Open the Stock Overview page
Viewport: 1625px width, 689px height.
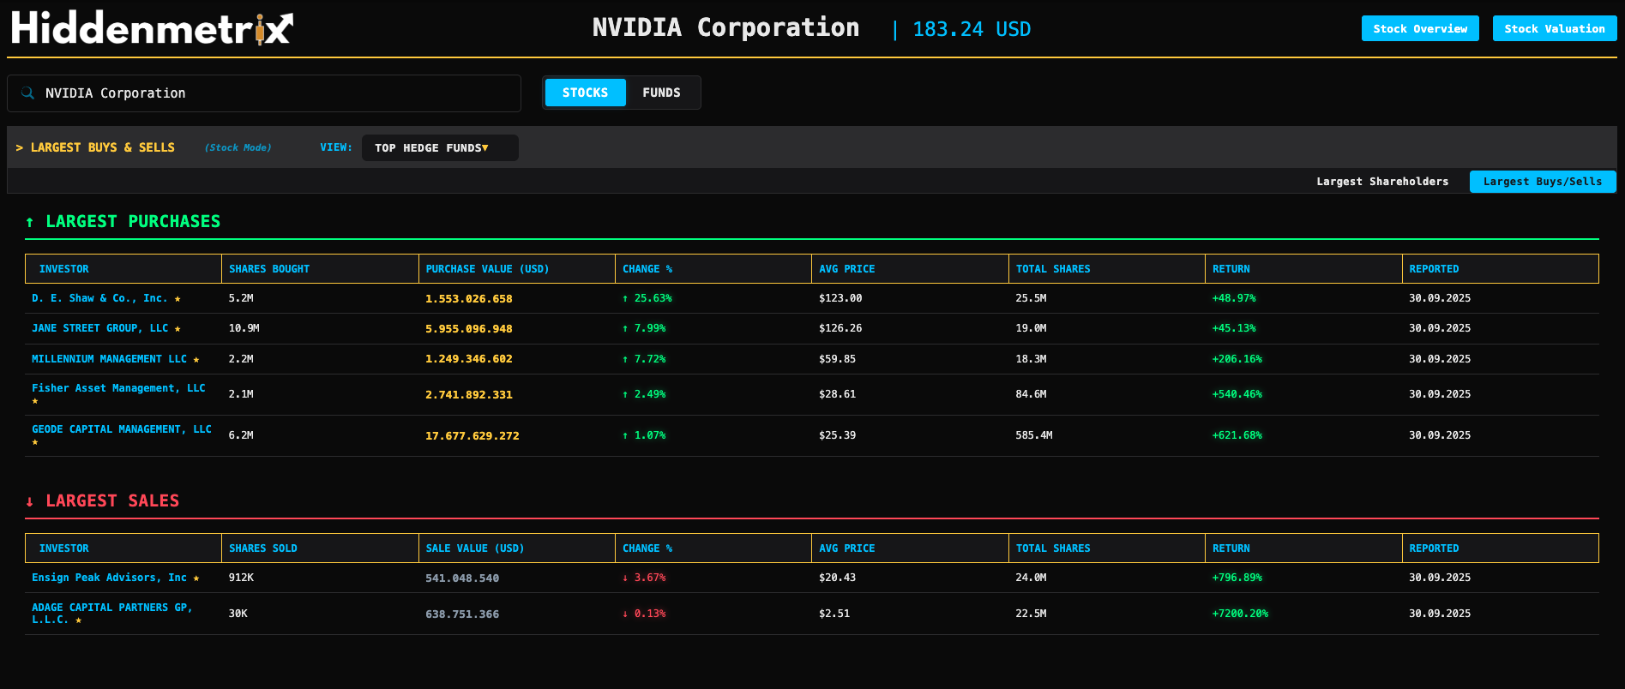point(1419,28)
